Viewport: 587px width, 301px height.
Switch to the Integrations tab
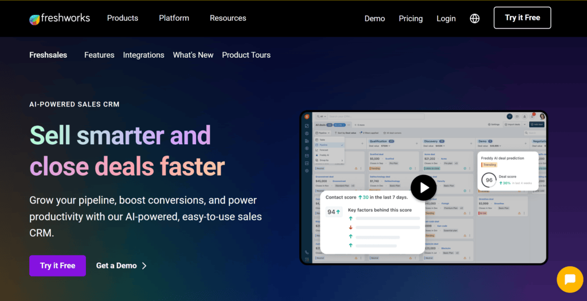coord(143,55)
